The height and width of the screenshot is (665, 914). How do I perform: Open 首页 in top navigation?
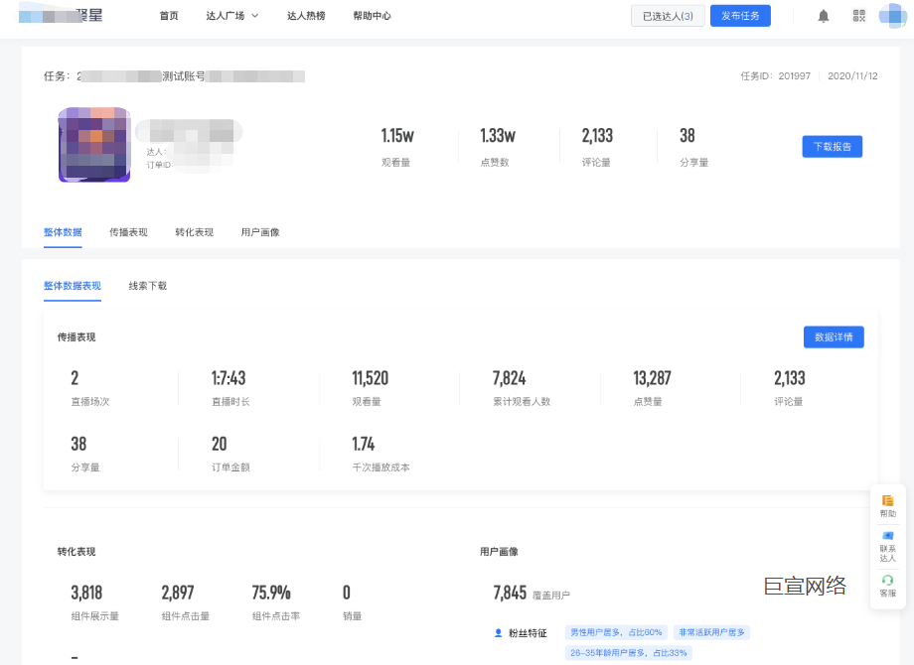[x=169, y=16]
